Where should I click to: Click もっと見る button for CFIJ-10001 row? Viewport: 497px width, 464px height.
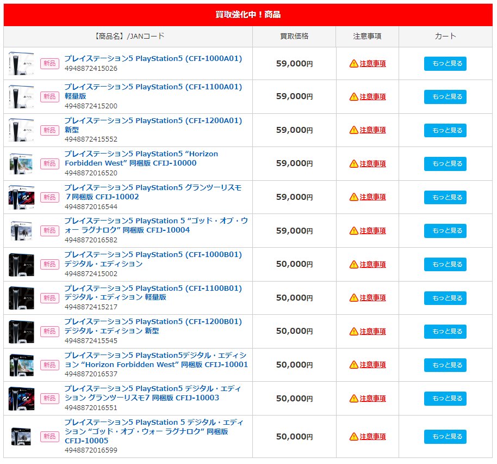point(445,365)
